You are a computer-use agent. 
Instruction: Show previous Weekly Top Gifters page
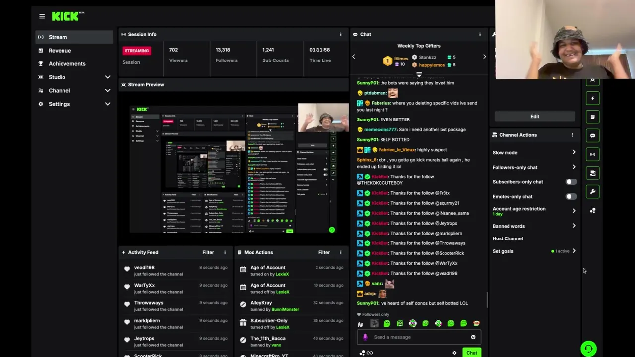354,57
